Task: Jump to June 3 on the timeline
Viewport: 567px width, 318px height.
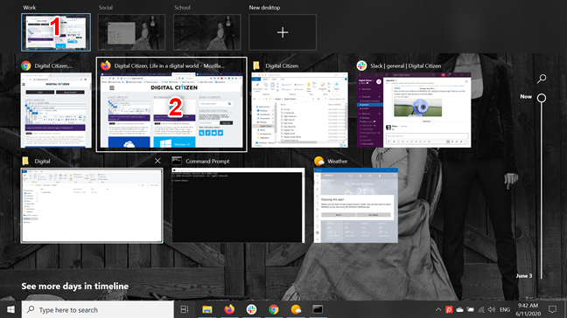Action: [x=523, y=276]
